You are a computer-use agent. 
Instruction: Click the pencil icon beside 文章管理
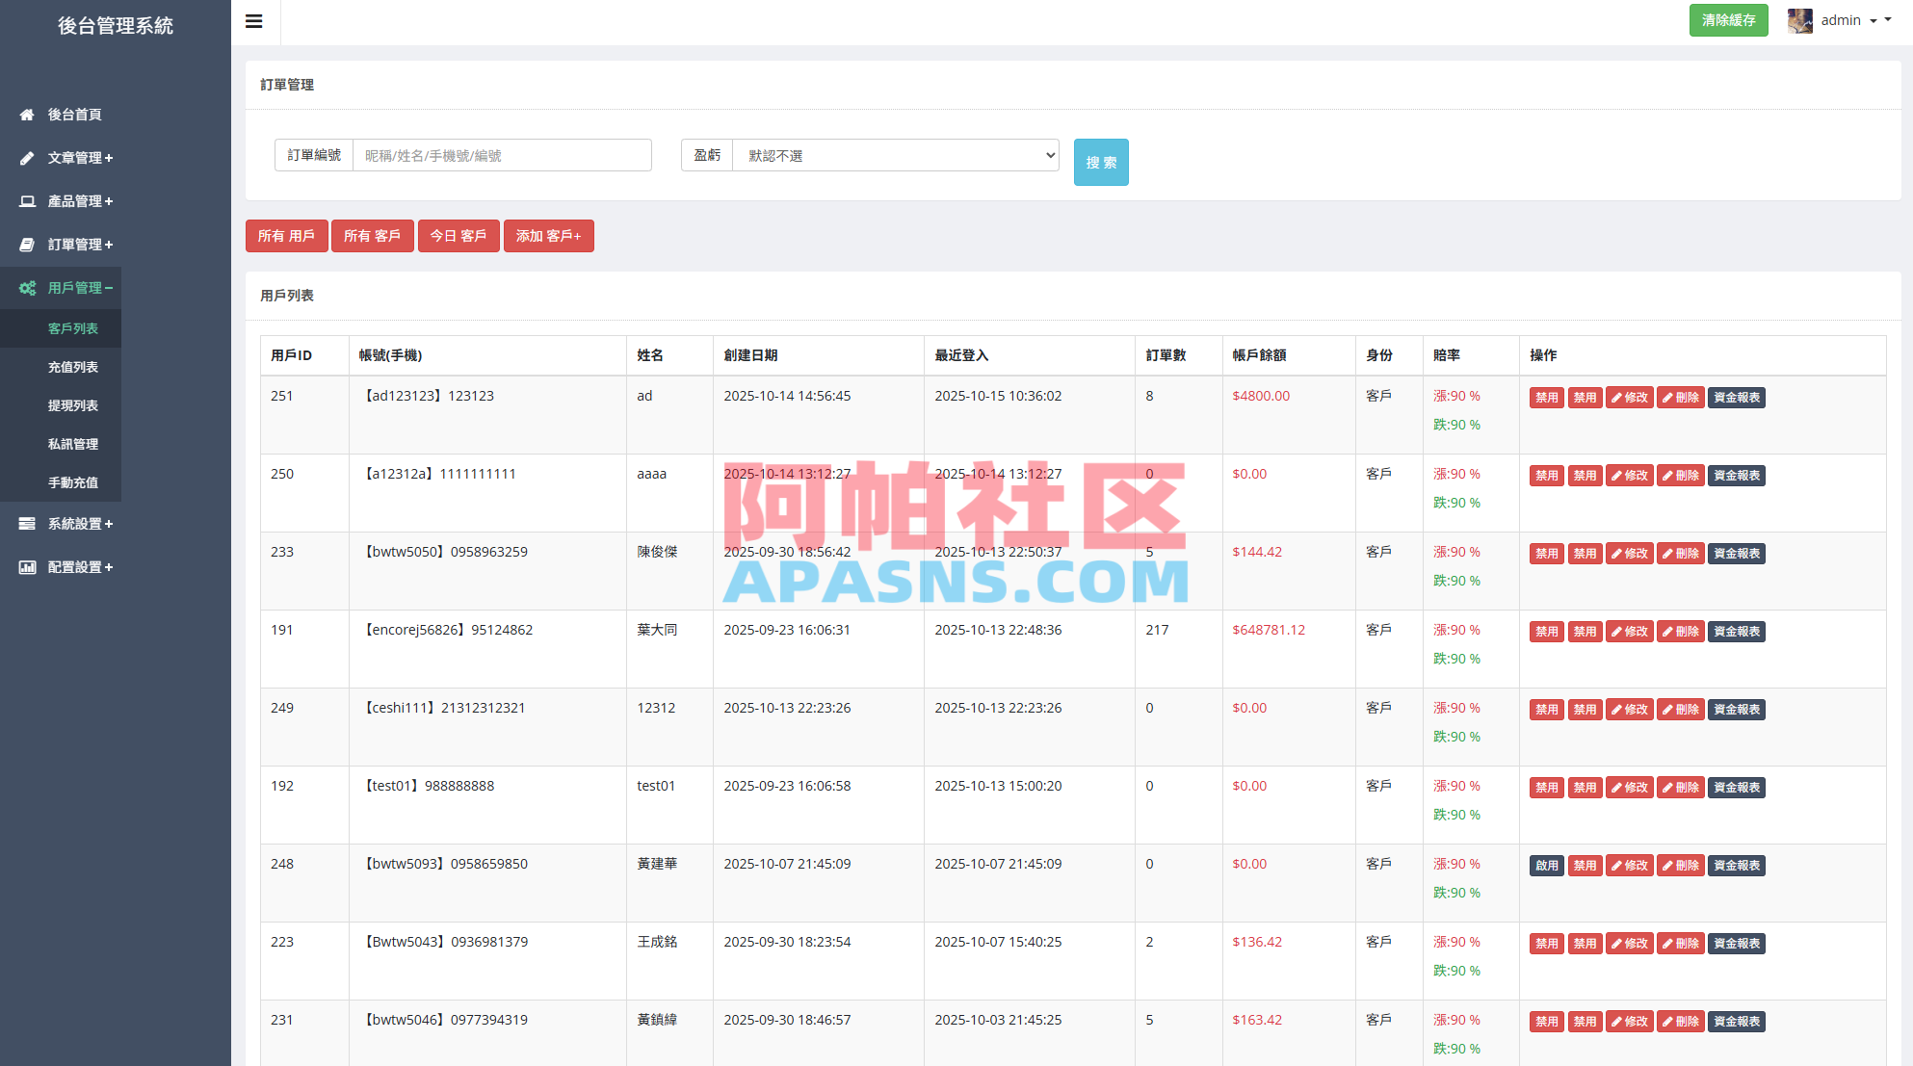coord(27,158)
